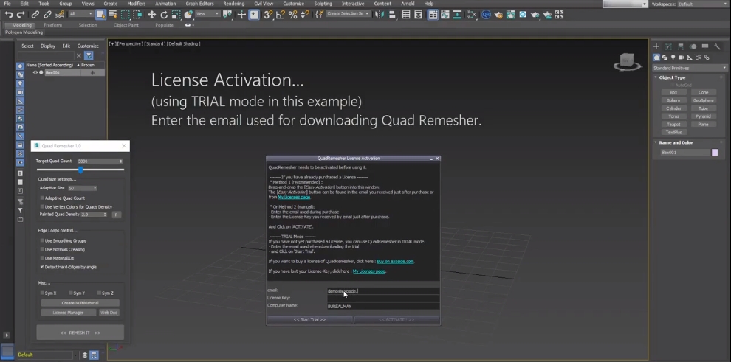The image size is (731, 362).
Task: Open the My Licenses page link
Action: coord(294,197)
